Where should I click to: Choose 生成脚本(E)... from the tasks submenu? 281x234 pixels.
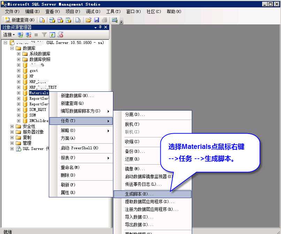tap(153, 194)
